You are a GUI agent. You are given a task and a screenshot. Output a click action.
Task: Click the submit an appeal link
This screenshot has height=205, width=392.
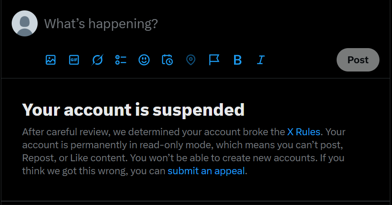coord(206,171)
